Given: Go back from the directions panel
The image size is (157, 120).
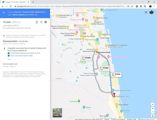Looking at the screenshot, I should tap(4, 12).
